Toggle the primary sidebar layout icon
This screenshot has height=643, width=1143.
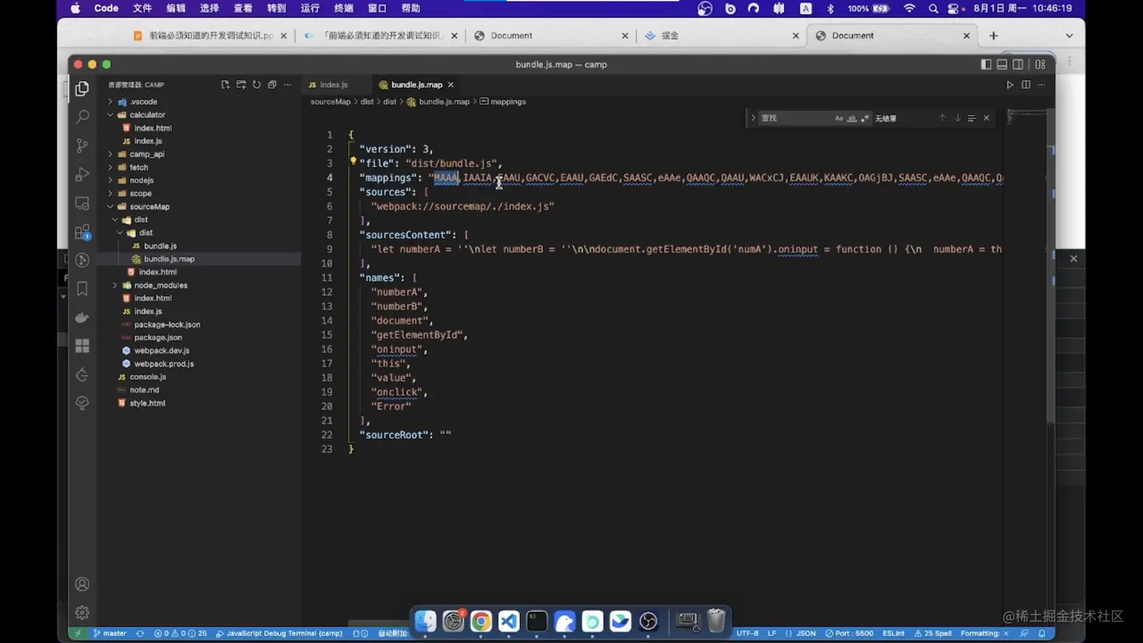[986, 64]
